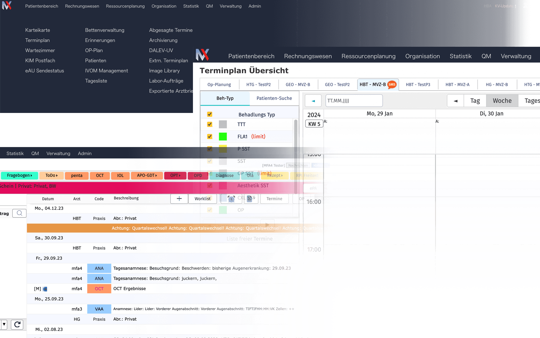
Task: Uncheck the FLA1 (limit) checkbox
Action: click(x=210, y=136)
